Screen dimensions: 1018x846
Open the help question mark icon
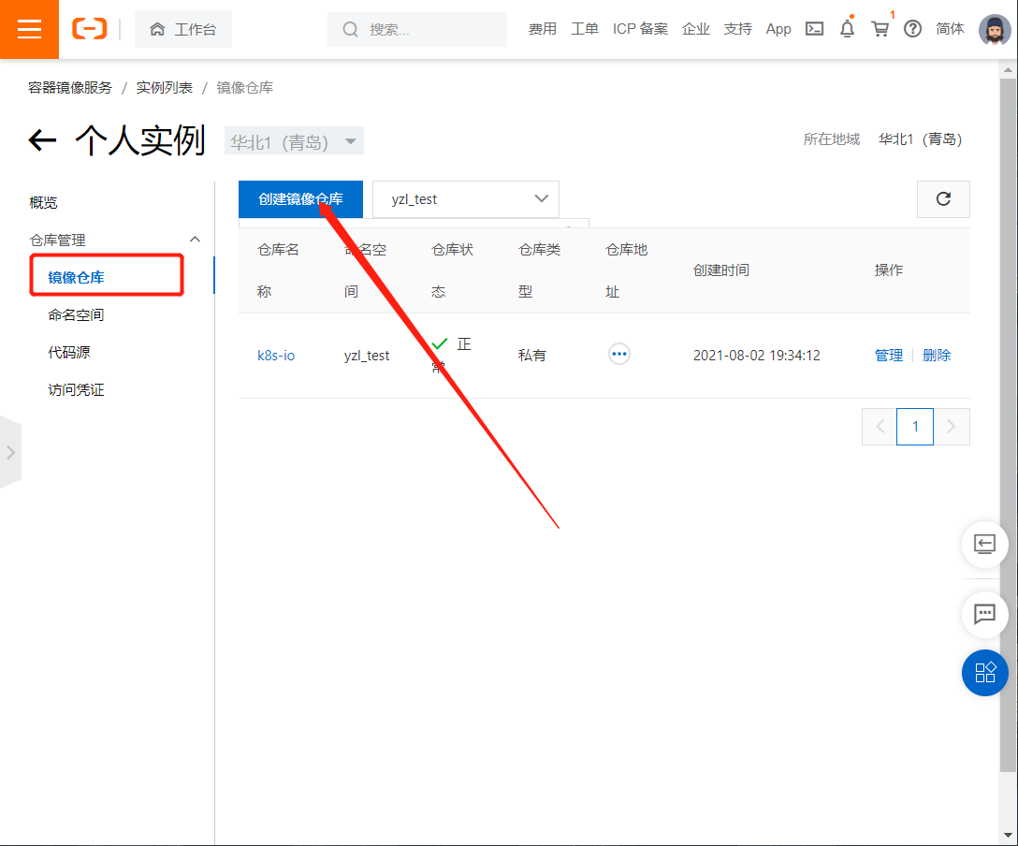[912, 29]
